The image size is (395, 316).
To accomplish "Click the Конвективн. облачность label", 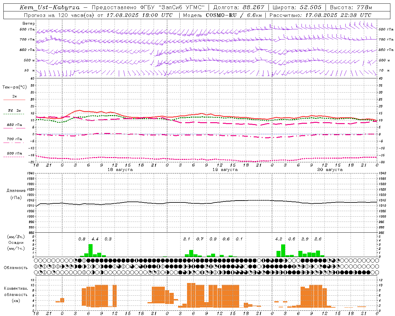I will coord(16,292).
